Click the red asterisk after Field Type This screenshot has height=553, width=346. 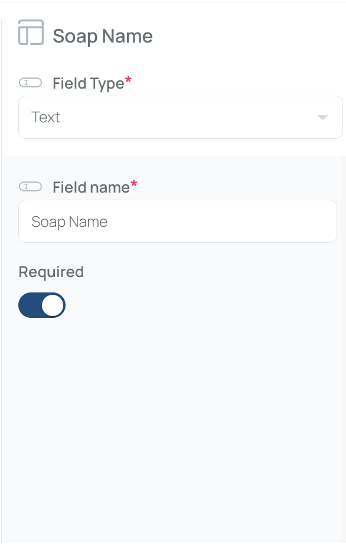[x=128, y=80]
